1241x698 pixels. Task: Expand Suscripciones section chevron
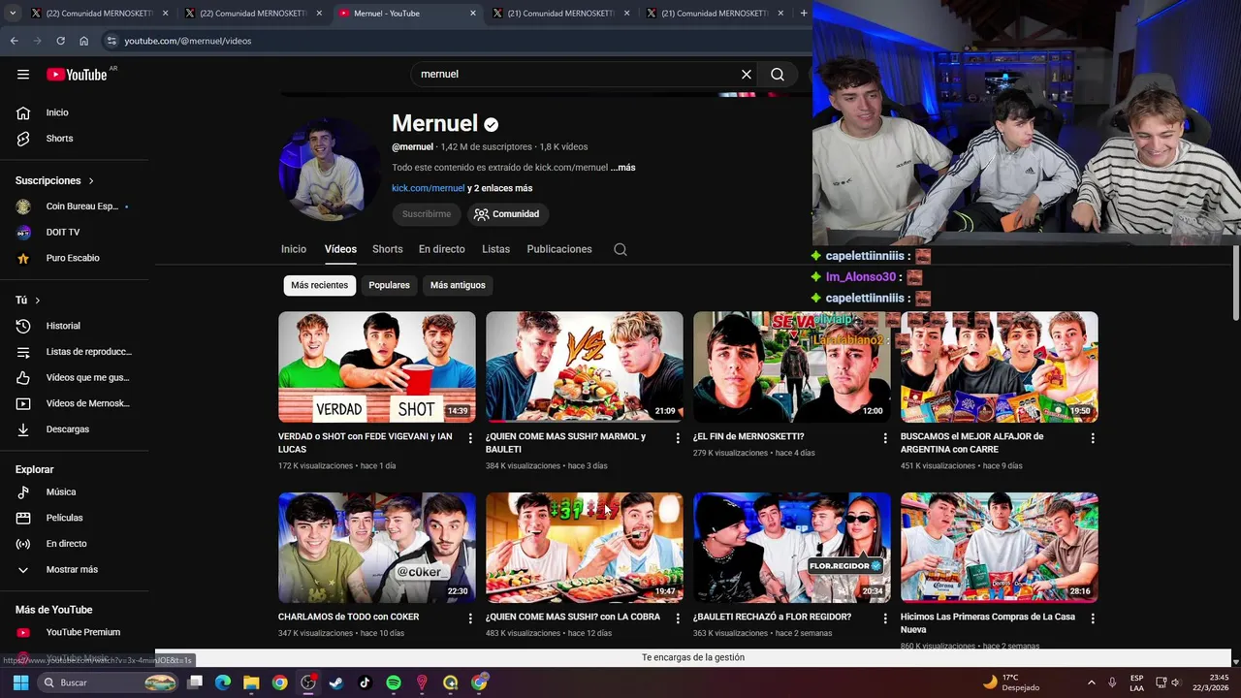pyautogui.click(x=91, y=181)
